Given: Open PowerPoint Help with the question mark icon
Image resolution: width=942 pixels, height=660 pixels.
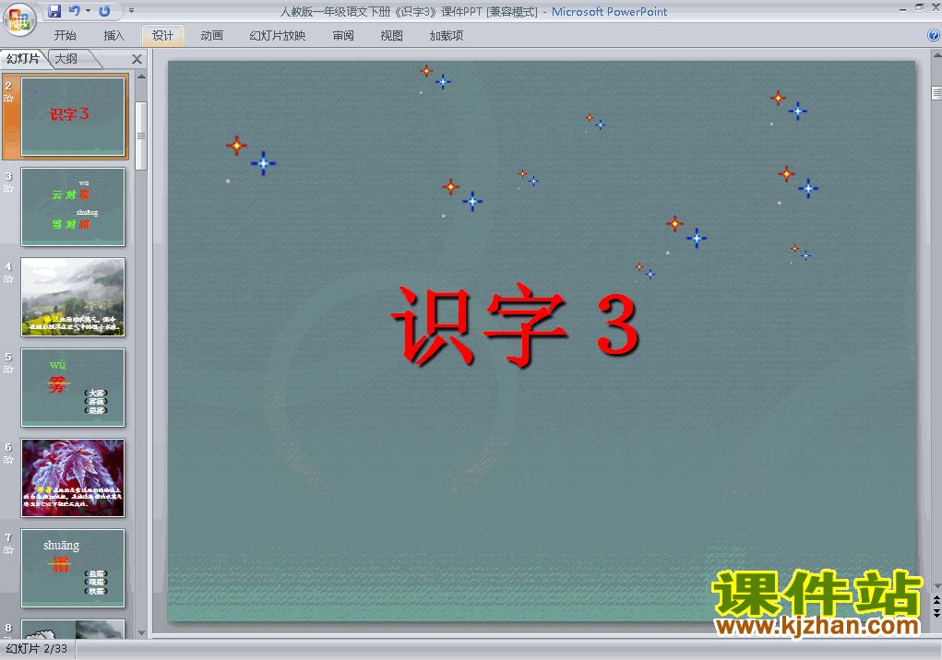Looking at the screenshot, I should (934, 35).
